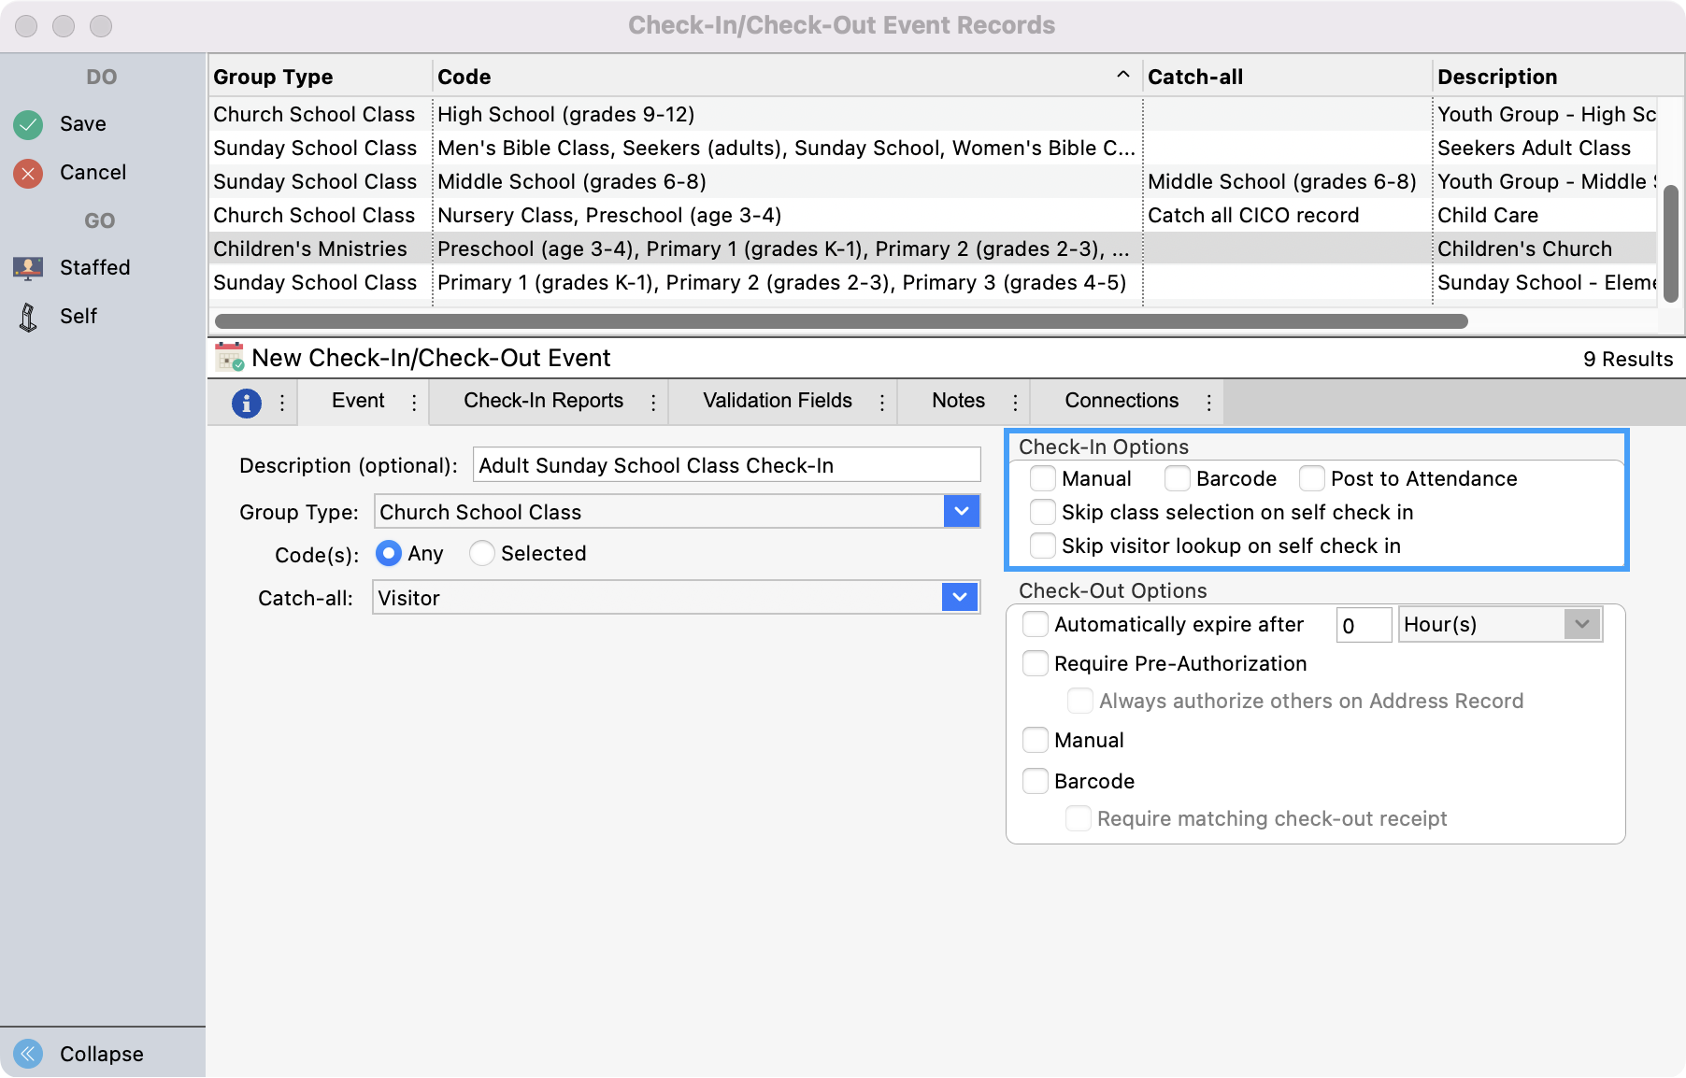This screenshot has height=1078, width=1686.
Task: Open Self check-in mode icon
Action: pyautogui.click(x=28, y=317)
